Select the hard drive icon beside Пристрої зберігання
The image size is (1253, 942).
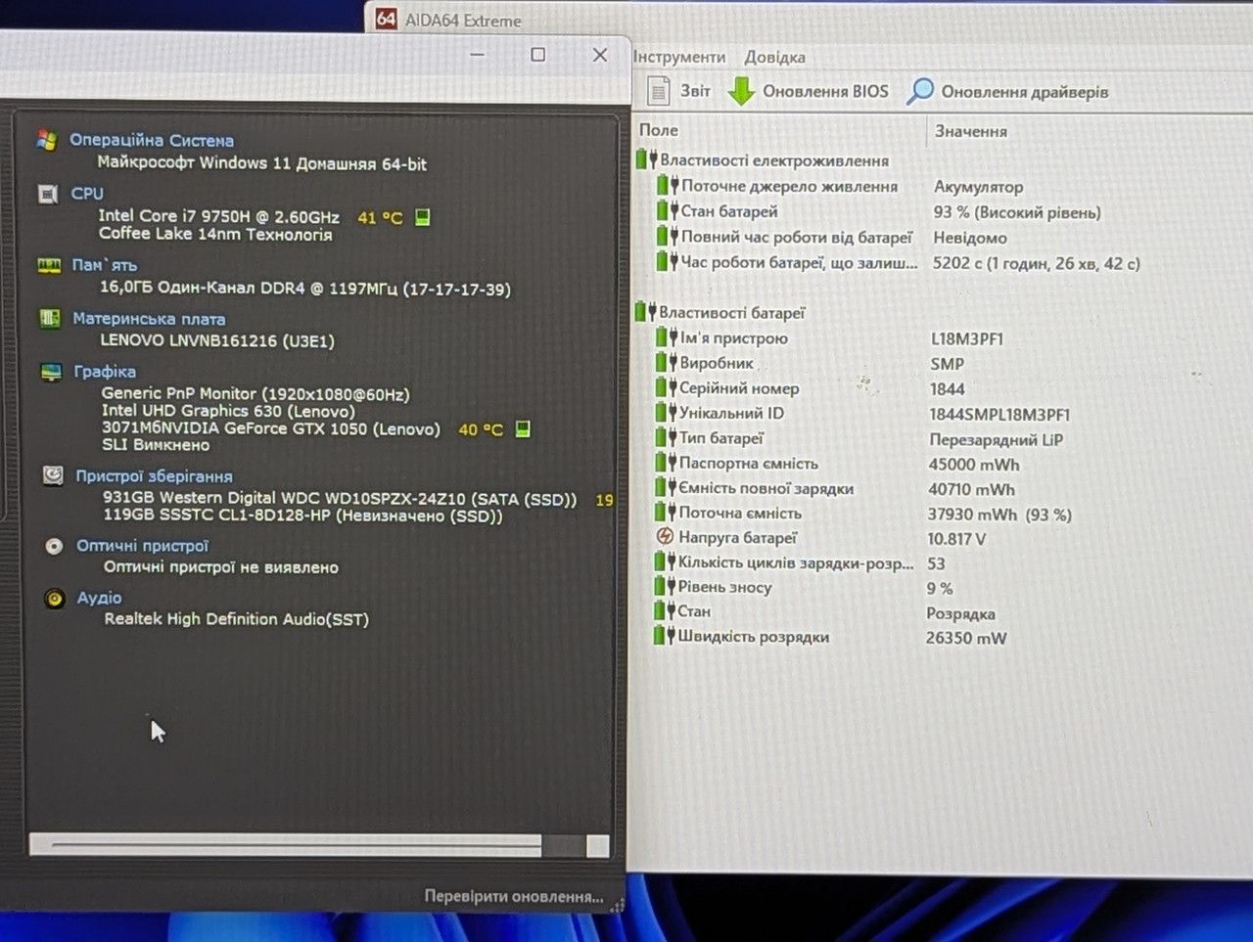pos(53,475)
